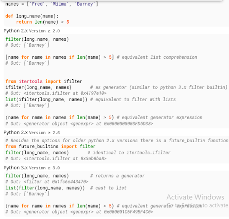229x219 pixels.
Task: Click the names list assignment line
Action: coord(52,4)
